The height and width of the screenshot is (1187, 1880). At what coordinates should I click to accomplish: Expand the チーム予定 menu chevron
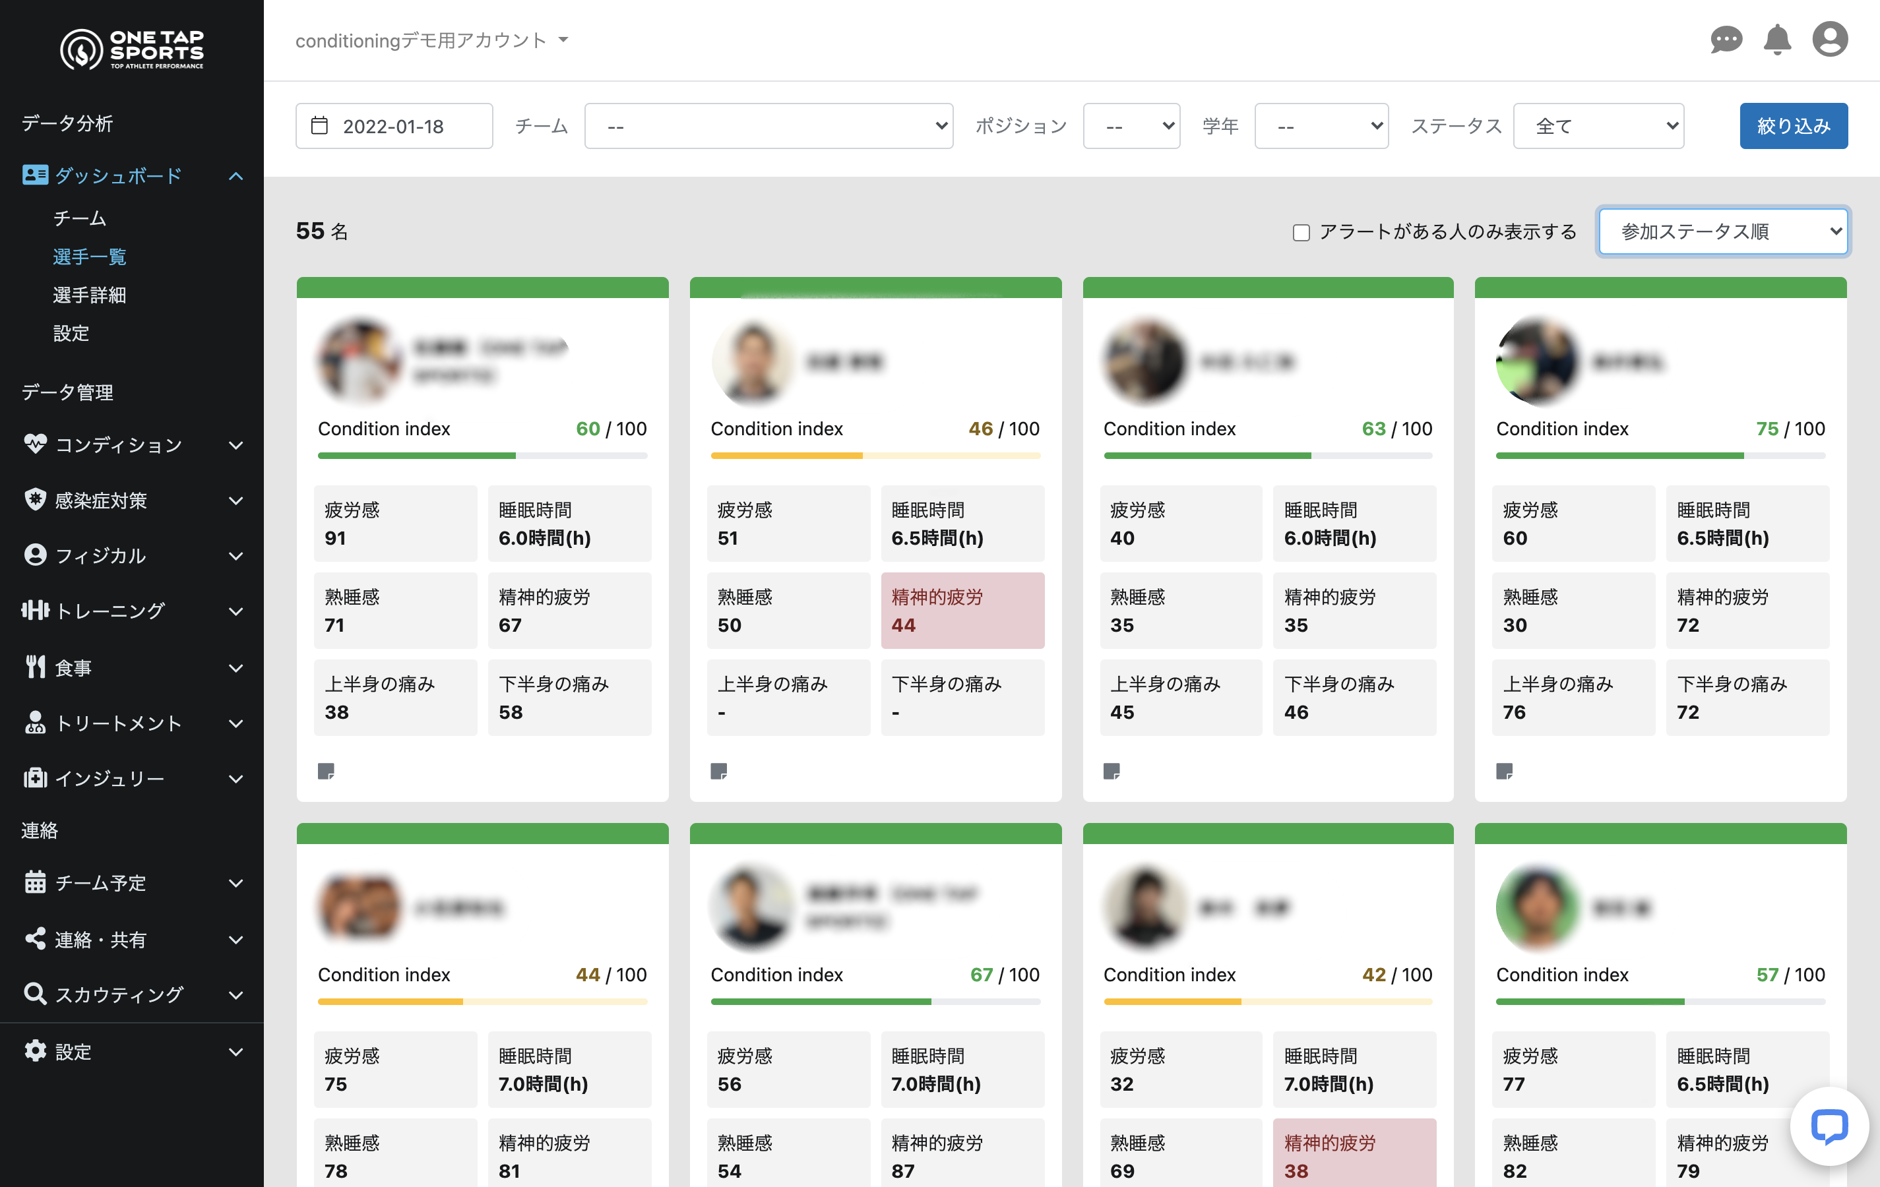tap(235, 882)
